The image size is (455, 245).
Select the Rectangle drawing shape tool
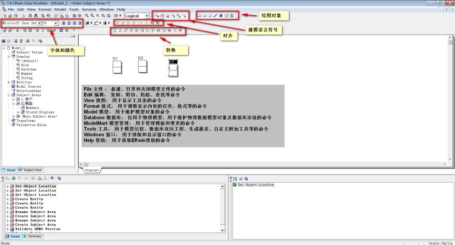[199, 16]
